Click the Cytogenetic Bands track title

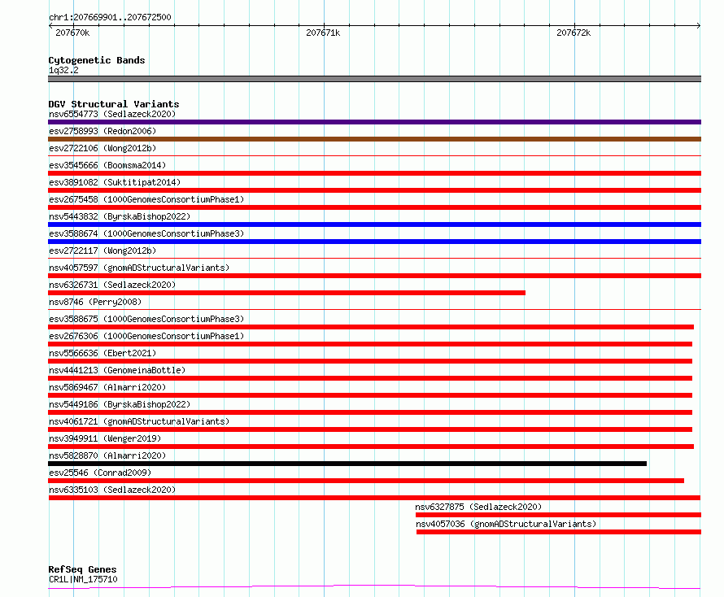(97, 60)
